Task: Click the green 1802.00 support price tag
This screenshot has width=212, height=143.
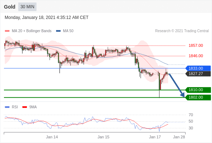Action: [x=198, y=97]
